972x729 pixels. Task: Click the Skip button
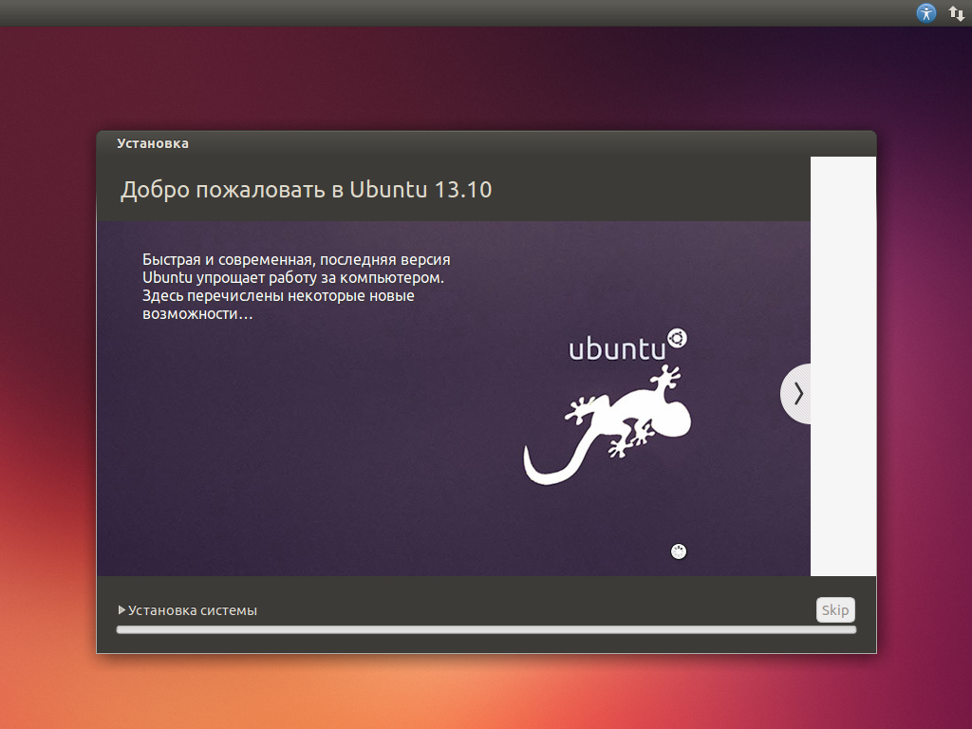835,610
